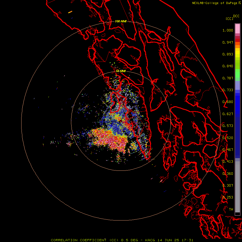The height and width of the screenshot is (242, 242).
Task: Click the 100 NMI range ring label
Action: (x=121, y=21)
